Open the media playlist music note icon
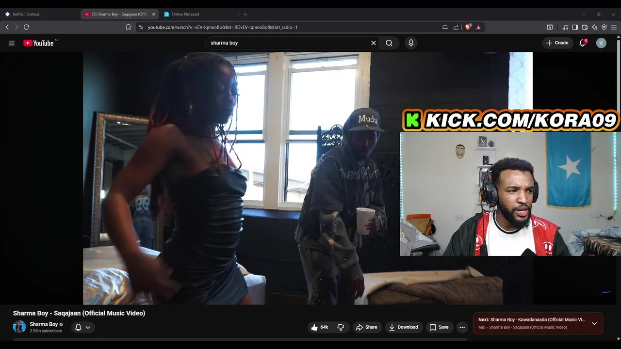621x349 pixels. (x=565, y=27)
